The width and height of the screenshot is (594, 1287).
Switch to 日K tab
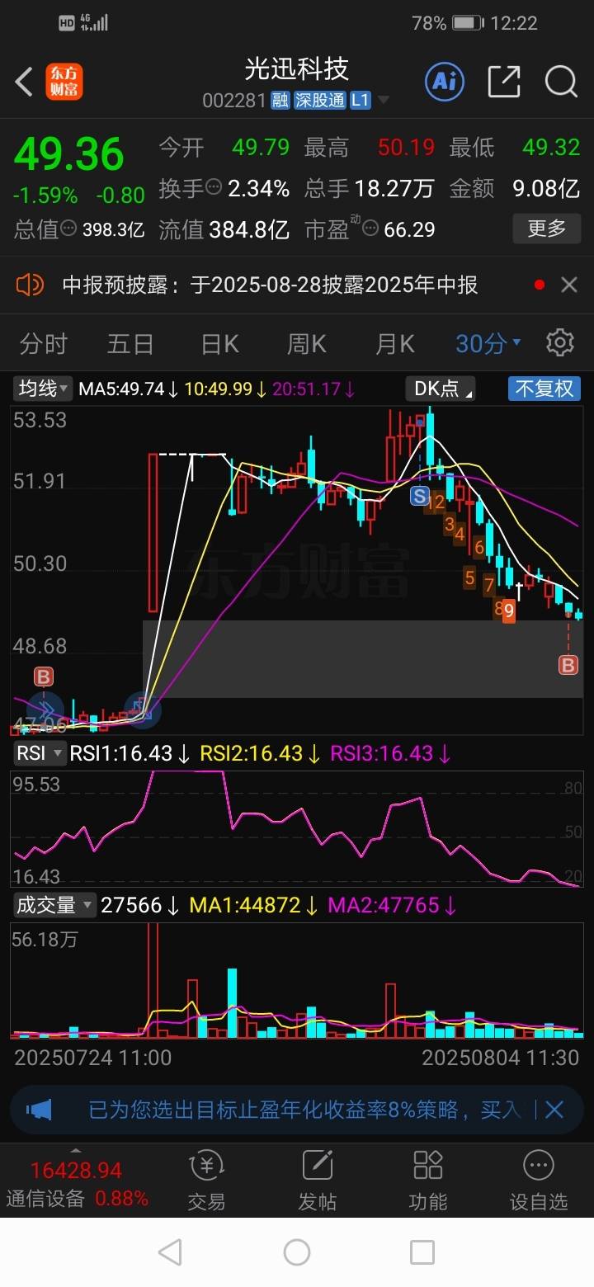click(220, 343)
